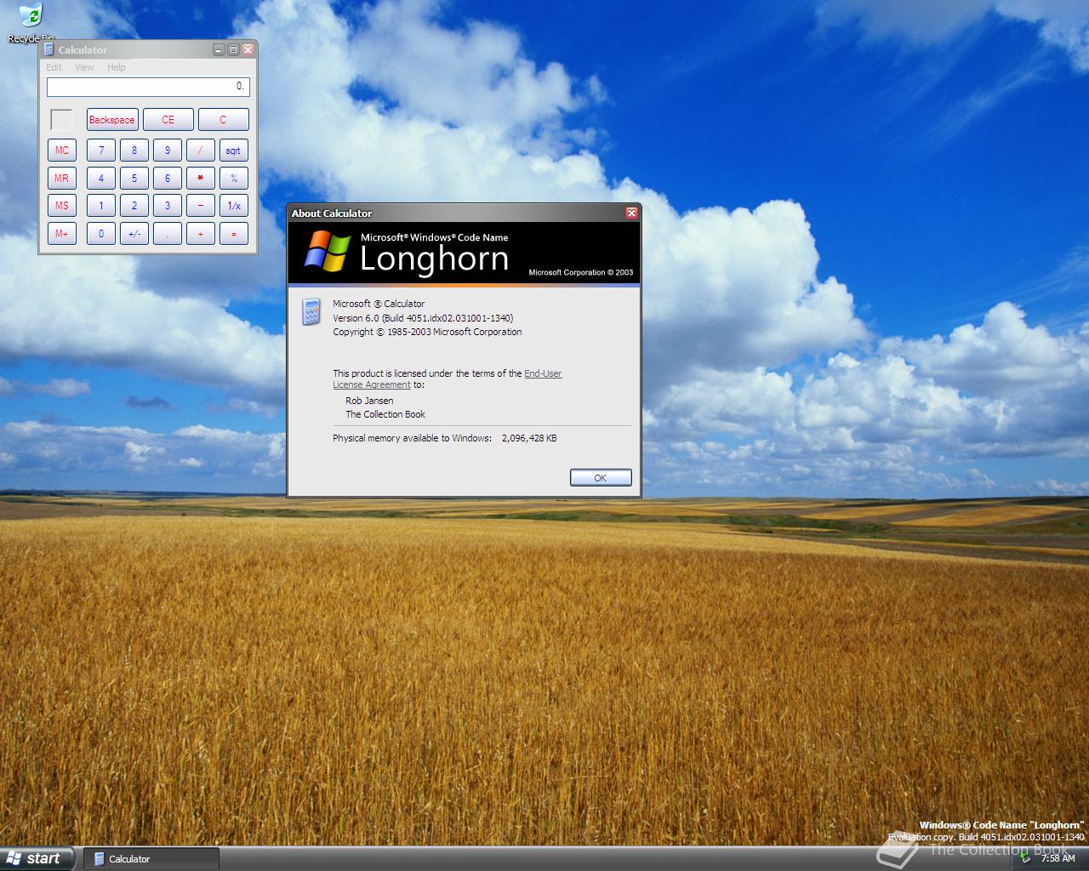Open the View menu in Calculator

[84, 67]
